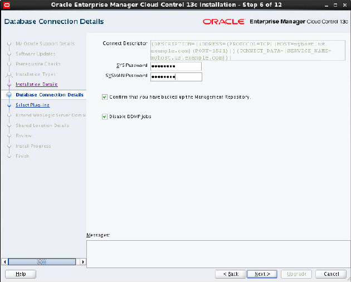Screen dimensions: 351x282
Task: Click the Database Connection Details step bullet icon
Action: [9, 95]
